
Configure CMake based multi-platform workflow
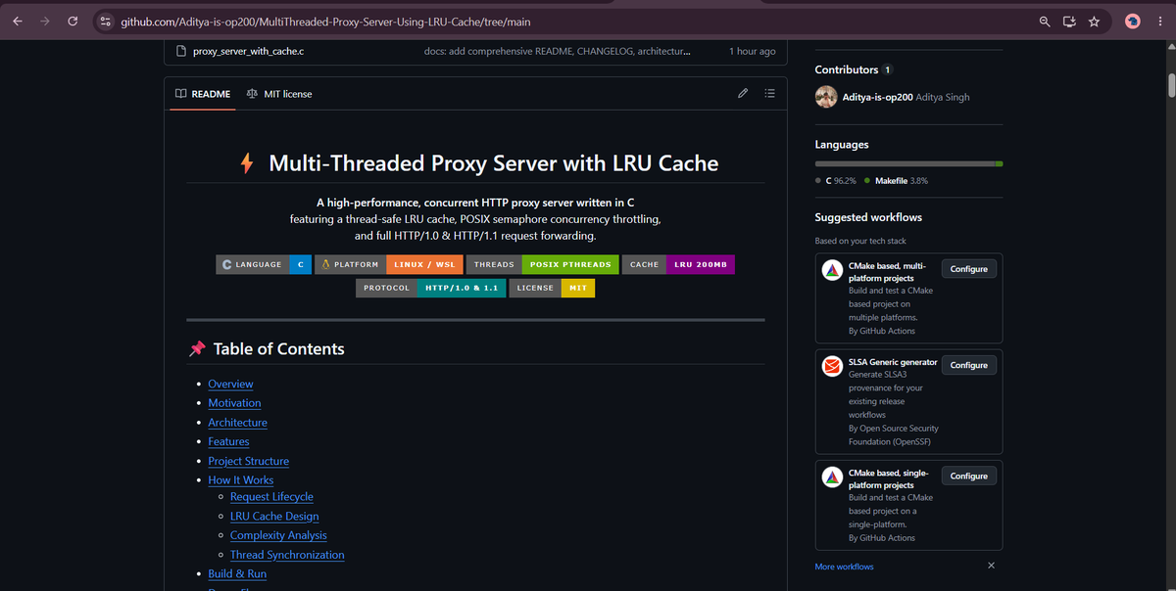968,268
